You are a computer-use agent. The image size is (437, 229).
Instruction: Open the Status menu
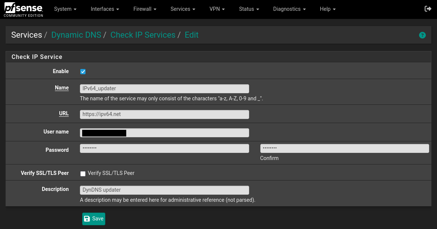click(x=249, y=9)
